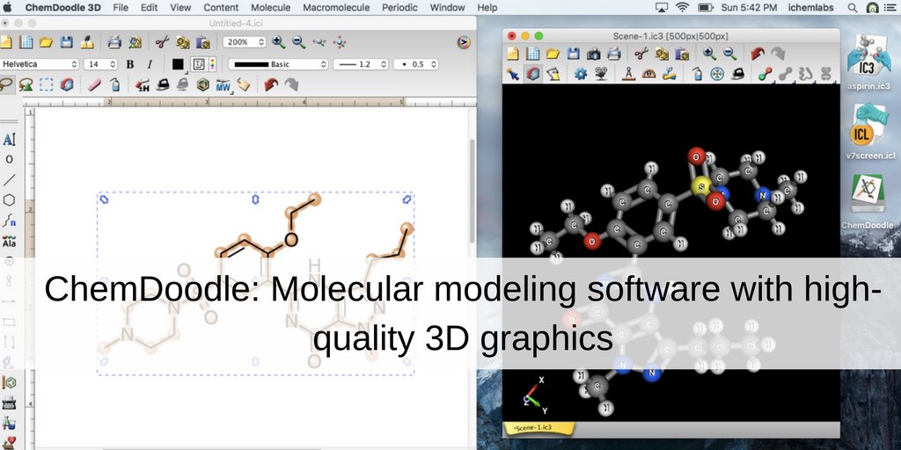This screenshot has width=901, height=450.
Task: Open the 0.5 dot size dropdown
Action: (415, 64)
